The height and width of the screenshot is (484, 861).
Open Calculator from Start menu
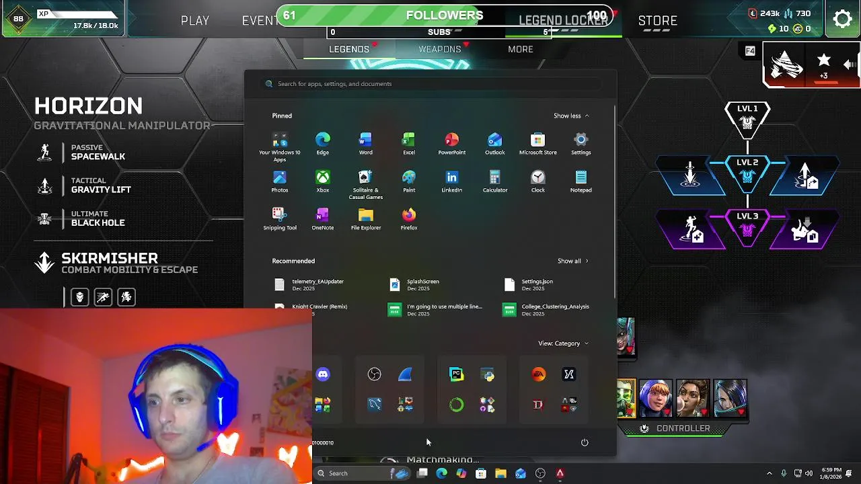click(x=494, y=181)
